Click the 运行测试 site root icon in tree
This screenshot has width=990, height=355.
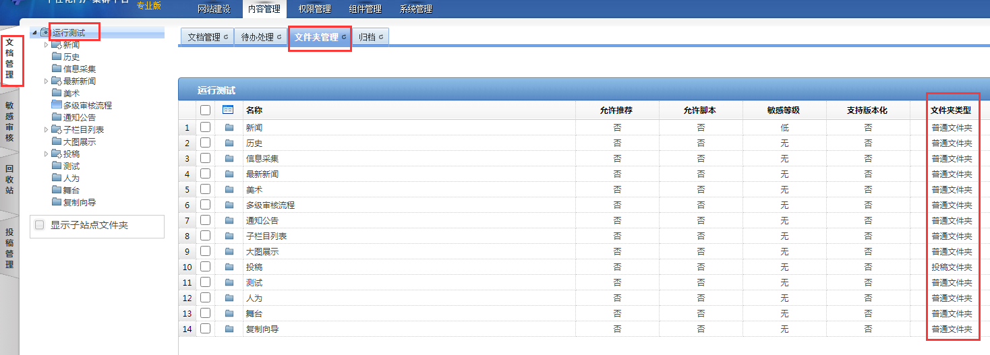pyautogui.click(x=45, y=32)
